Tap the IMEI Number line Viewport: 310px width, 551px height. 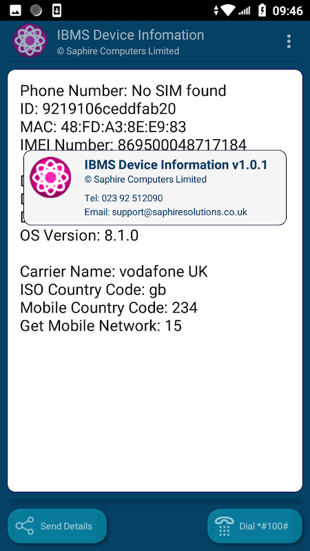click(x=133, y=145)
